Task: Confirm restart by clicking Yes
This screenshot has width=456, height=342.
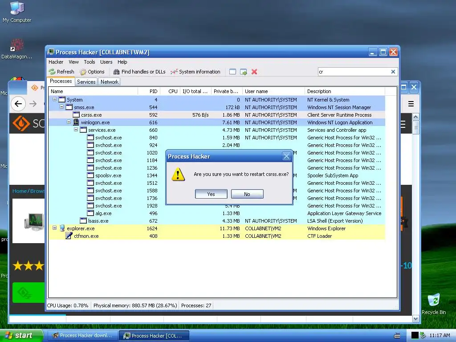Action: point(211,194)
